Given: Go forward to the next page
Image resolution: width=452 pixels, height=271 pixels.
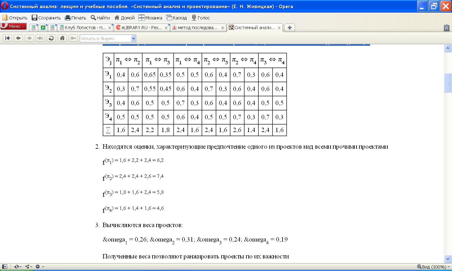Looking at the screenshot, I should click(29, 38).
